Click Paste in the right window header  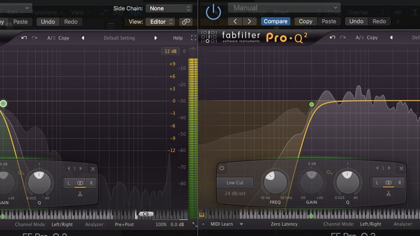(x=329, y=21)
